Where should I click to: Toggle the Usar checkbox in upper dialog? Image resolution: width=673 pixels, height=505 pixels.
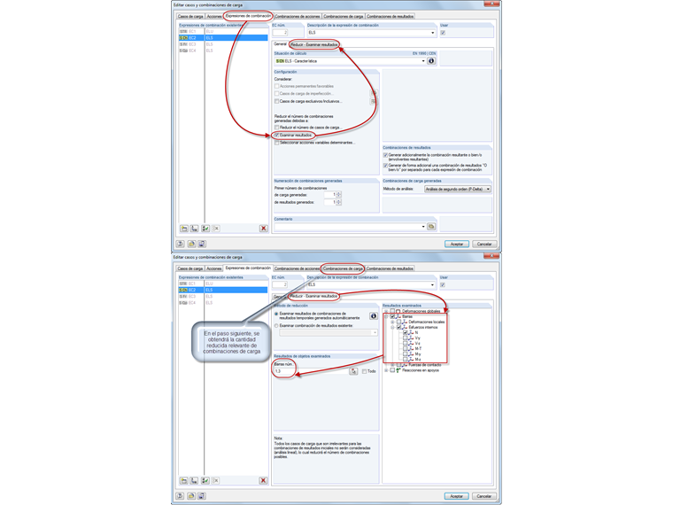pos(443,33)
